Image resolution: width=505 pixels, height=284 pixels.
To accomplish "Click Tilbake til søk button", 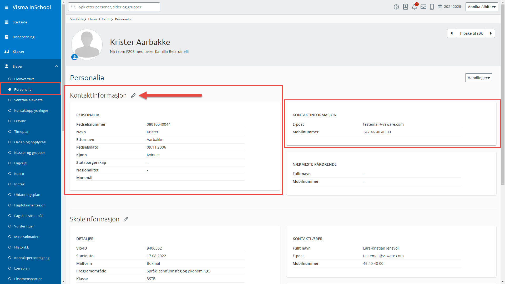I will [x=471, y=33].
